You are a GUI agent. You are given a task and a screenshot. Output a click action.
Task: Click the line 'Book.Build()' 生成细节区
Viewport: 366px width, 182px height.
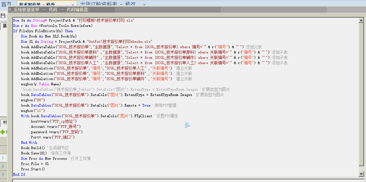45,148
